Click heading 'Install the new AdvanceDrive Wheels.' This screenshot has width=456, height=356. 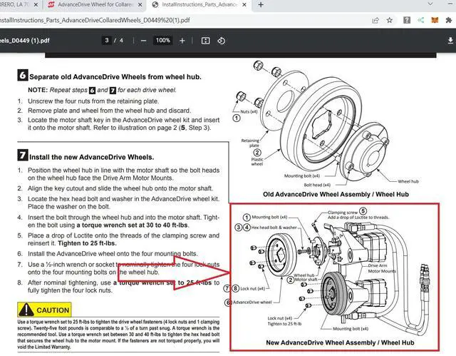pyautogui.click(x=92, y=157)
